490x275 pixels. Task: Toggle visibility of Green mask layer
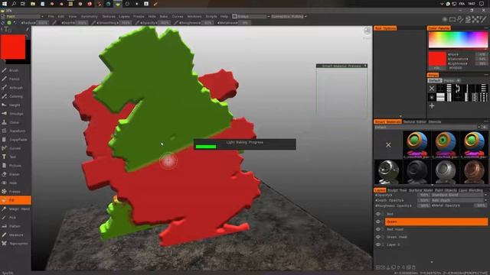(x=378, y=237)
